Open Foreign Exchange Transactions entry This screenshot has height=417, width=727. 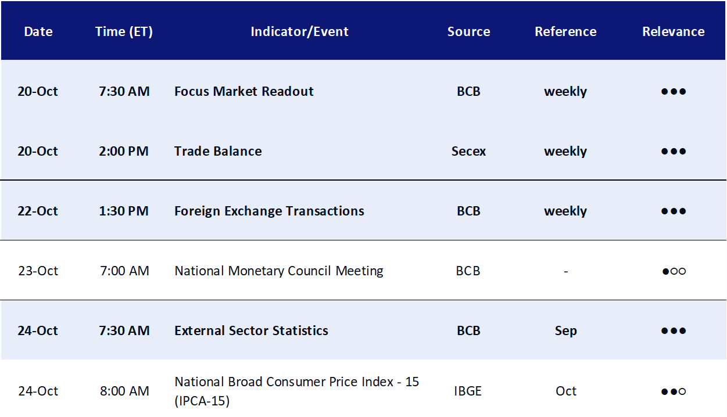(x=269, y=211)
